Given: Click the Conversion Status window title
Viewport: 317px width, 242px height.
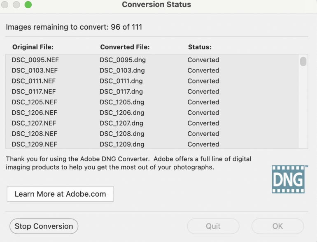Looking at the screenshot, I should pyautogui.click(x=156, y=5).
